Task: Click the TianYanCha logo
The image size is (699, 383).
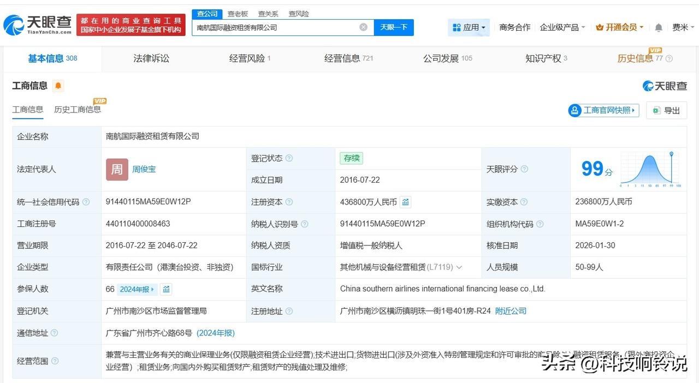Action: [38, 25]
